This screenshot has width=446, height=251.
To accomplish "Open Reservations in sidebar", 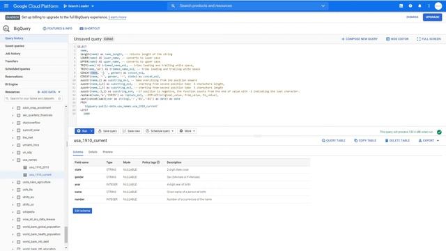I will click(x=34, y=77).
